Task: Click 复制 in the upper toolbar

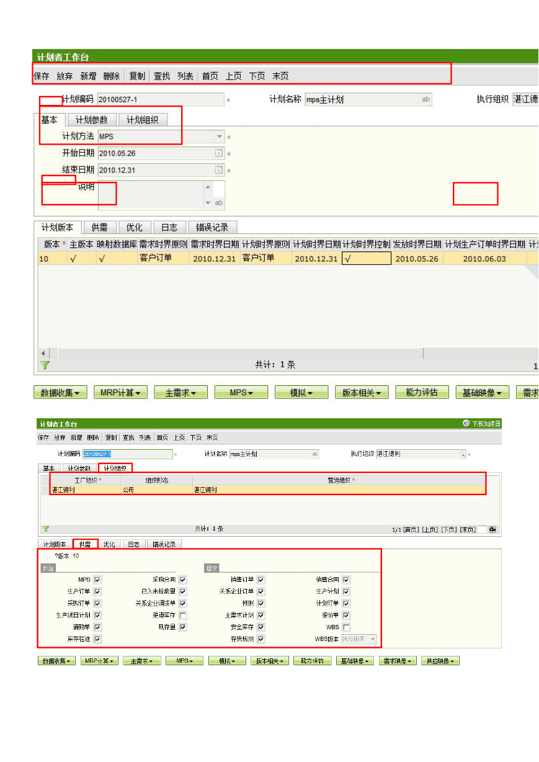Action: coord(137,76)
